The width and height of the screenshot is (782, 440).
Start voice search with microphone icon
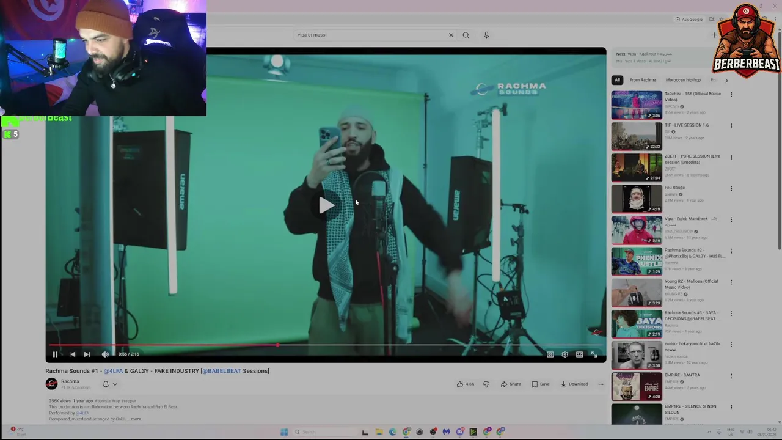tap(486, 35)
